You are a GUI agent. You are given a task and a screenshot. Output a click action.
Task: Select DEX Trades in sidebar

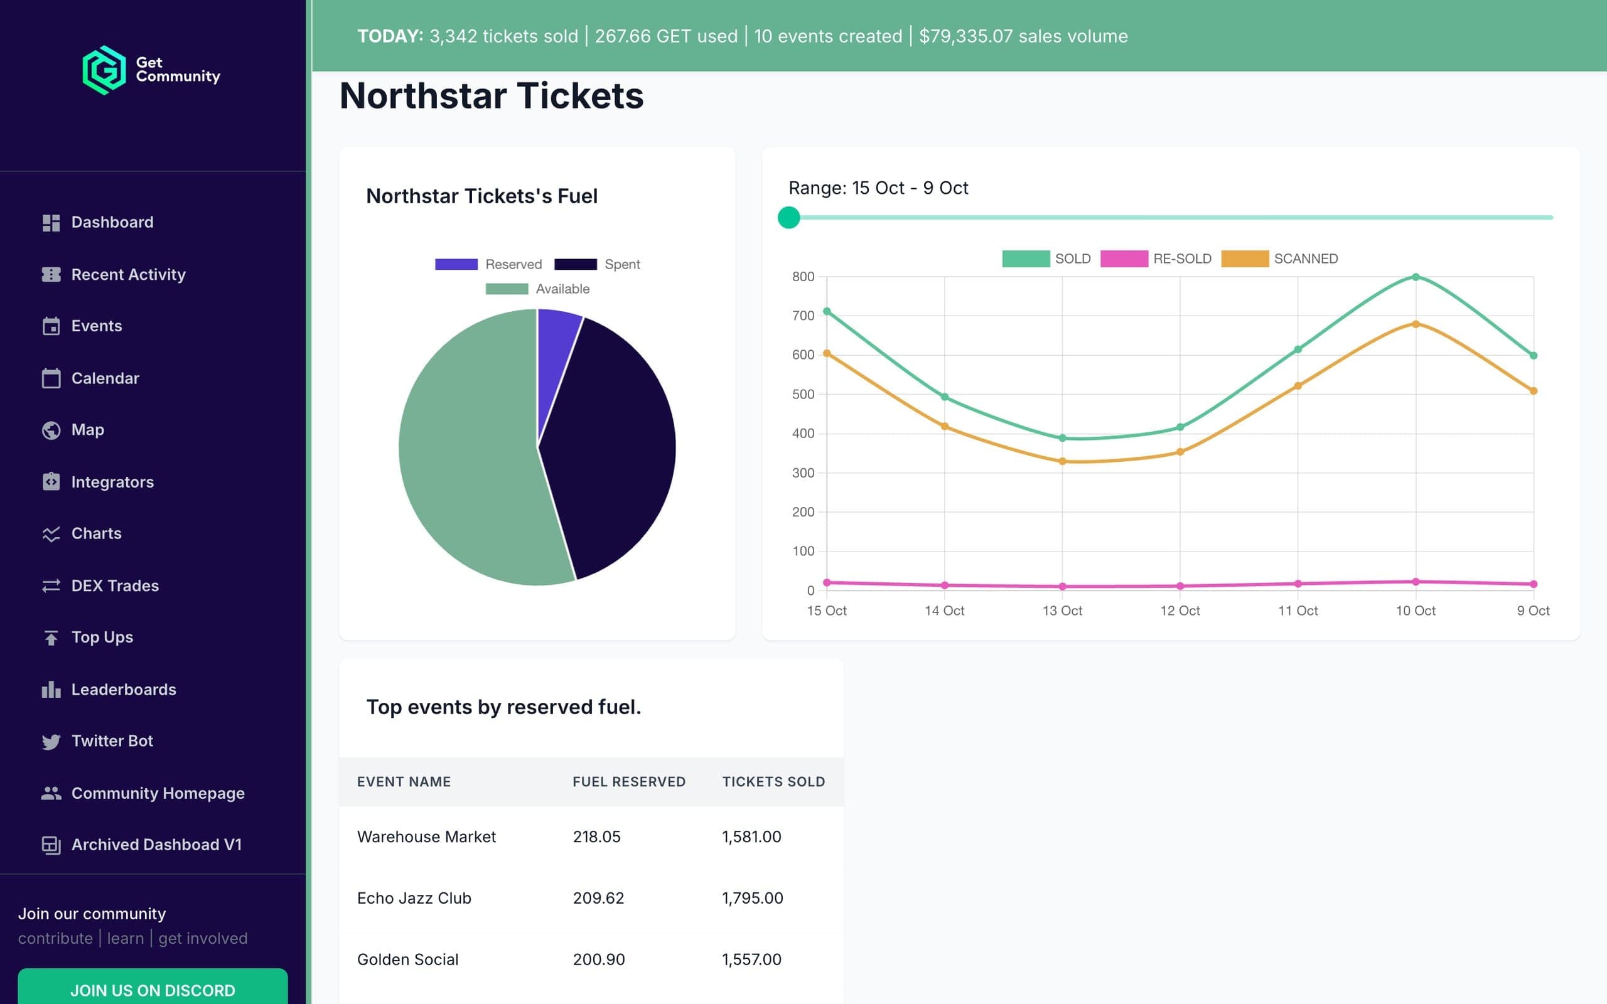click(115, 585)
